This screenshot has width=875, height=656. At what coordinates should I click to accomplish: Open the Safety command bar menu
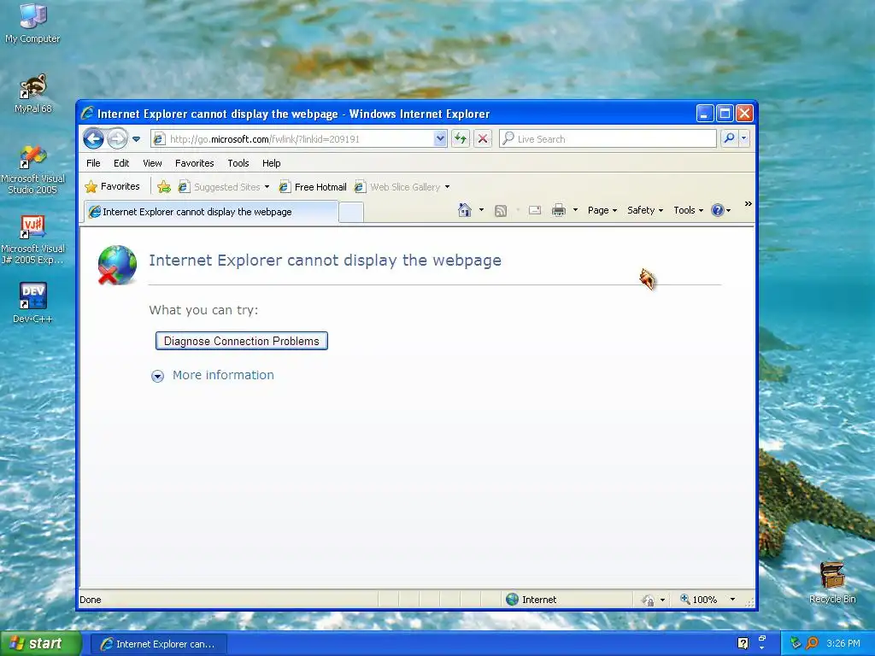(645, 210)
